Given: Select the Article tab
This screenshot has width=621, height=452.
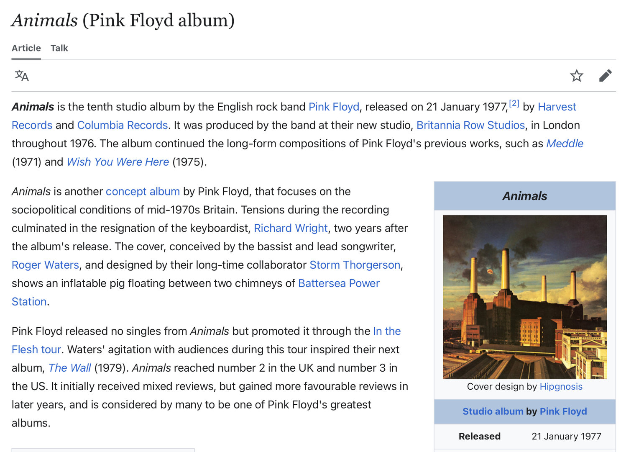Looking at the screenshot, I should 26,48.
